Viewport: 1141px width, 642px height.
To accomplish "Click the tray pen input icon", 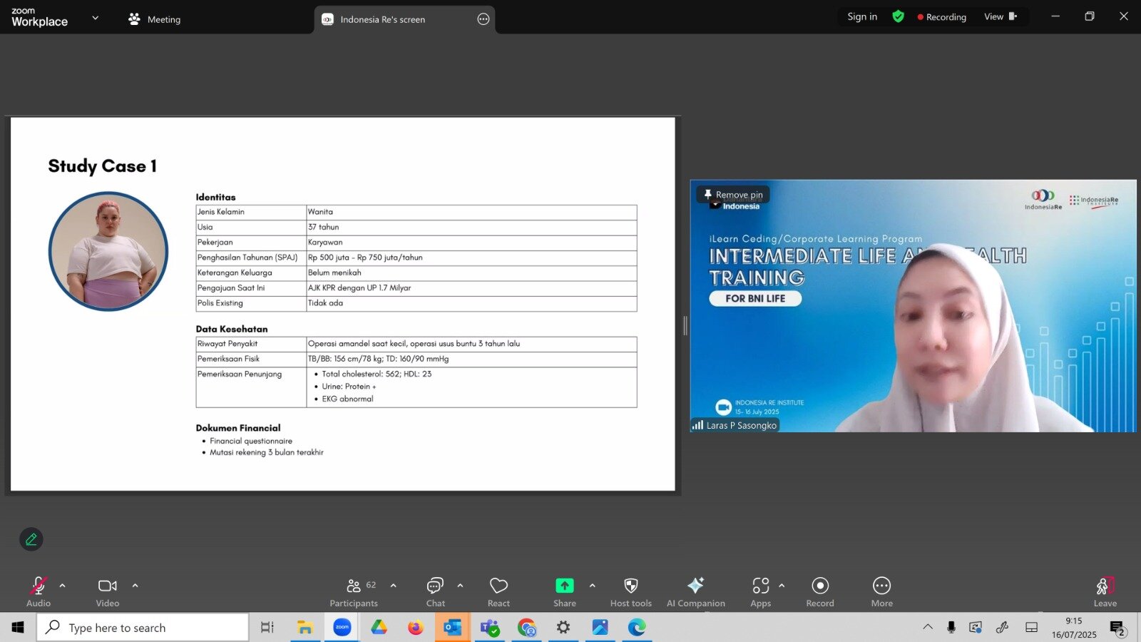I will (x=1003, y=627).
